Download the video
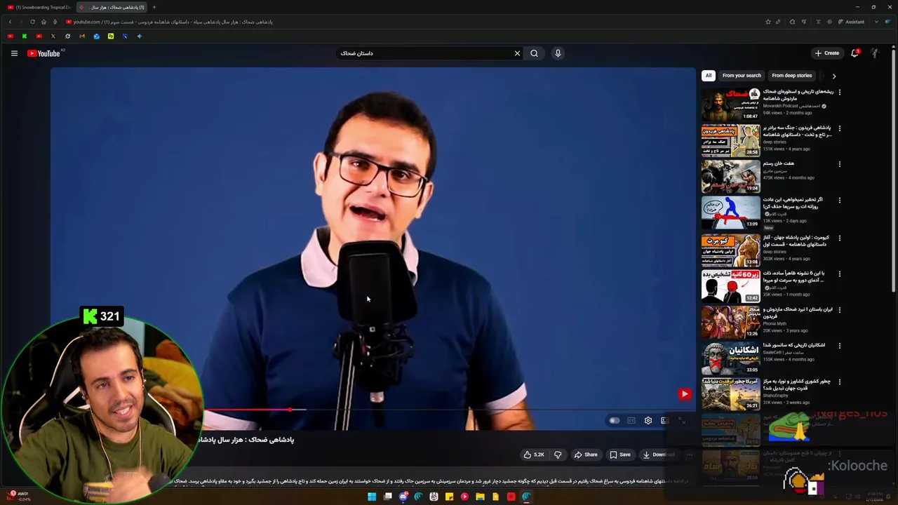 pyautogui.click(x=659, y=454)
